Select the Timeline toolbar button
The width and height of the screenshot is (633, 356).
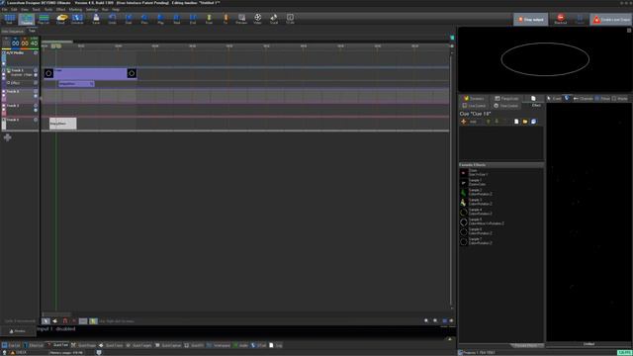[x=27, y=19]
